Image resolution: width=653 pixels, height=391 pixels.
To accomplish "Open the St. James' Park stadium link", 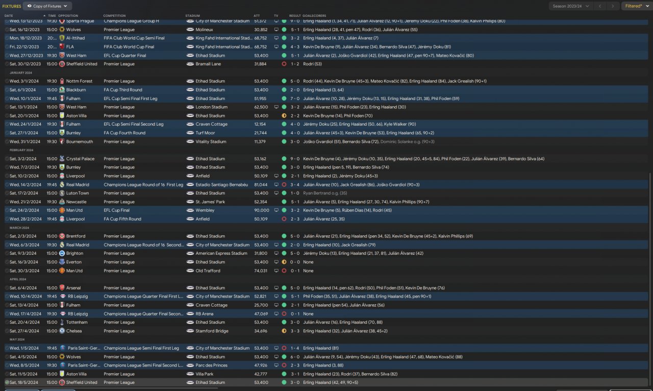I will [x=212, y=202].
